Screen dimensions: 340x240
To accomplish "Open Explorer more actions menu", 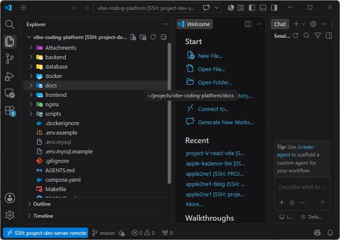I will pyautogui.click(x=165, y=24).
